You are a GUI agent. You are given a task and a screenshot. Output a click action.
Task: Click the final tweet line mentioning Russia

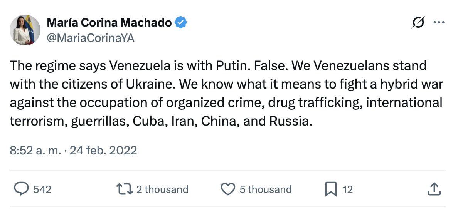pos(160,121)
